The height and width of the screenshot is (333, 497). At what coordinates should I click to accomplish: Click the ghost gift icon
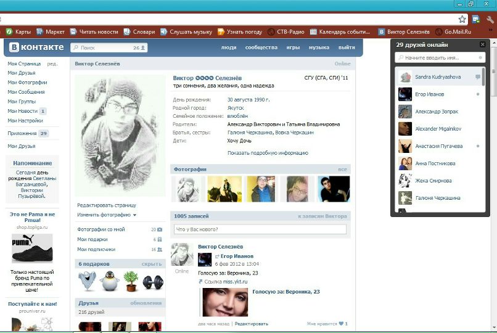pyautogui.click(x=88, y=281)
